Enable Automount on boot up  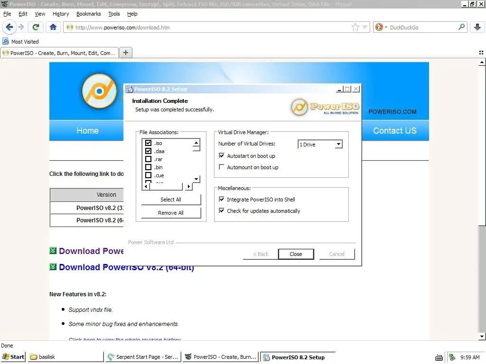pyautogui.click(x=221, y=167)
